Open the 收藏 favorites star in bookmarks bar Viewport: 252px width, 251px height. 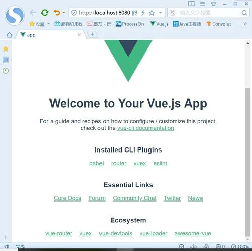[37, 24]
